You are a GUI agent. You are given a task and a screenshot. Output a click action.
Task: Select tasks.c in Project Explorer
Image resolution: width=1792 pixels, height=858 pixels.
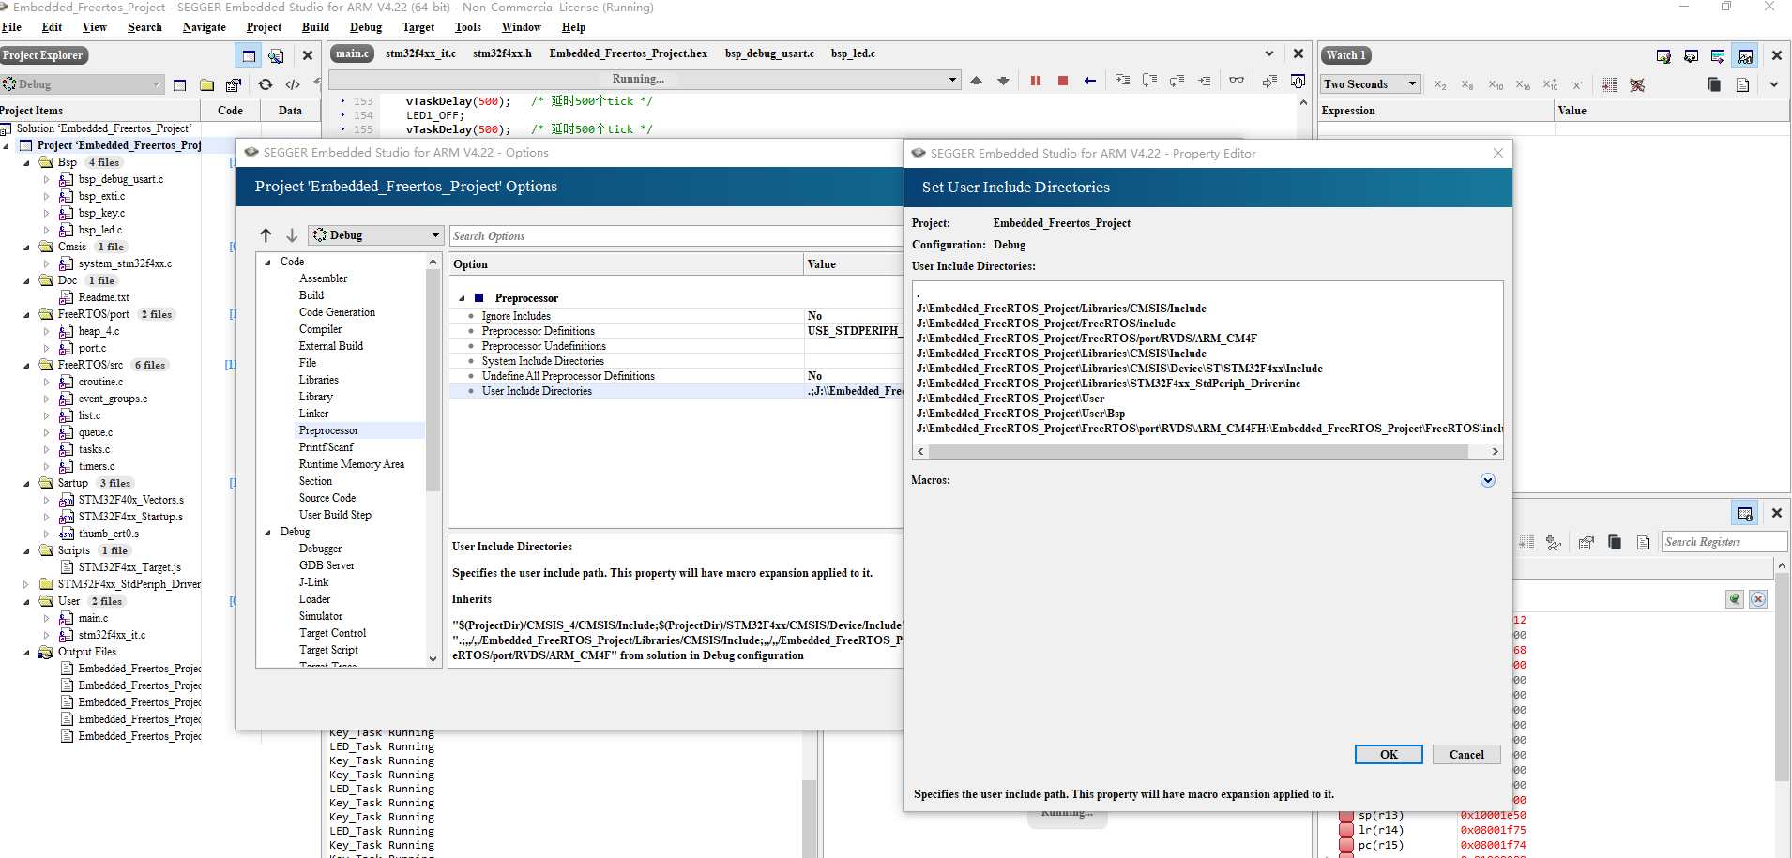pyautogui.click(x=94, y=449)
